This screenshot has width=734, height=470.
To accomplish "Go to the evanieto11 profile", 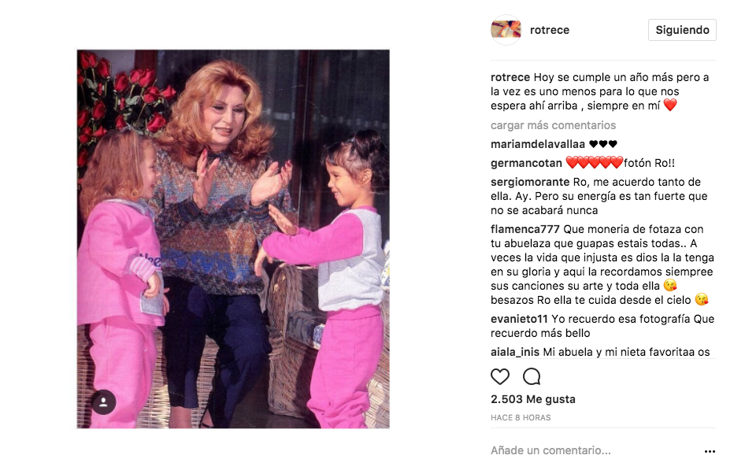I will (519, 320).
